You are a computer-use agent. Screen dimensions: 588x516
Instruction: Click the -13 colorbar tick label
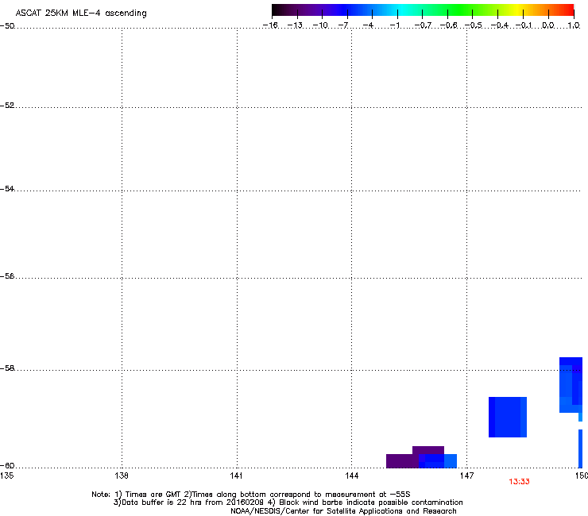tap(295, 25)
